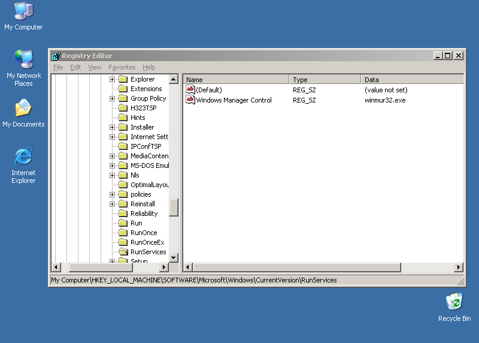Sort values by the Type column header
Image resolution: width=479 pixels, height=343 pixels.
(325, 80)
